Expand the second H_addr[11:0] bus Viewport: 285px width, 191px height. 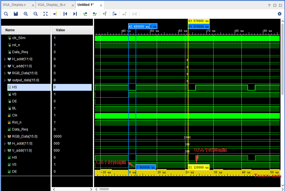(5, 143)
